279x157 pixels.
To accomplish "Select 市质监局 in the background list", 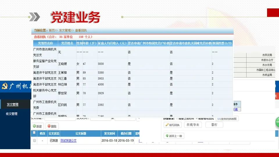I will click(267, 75).
